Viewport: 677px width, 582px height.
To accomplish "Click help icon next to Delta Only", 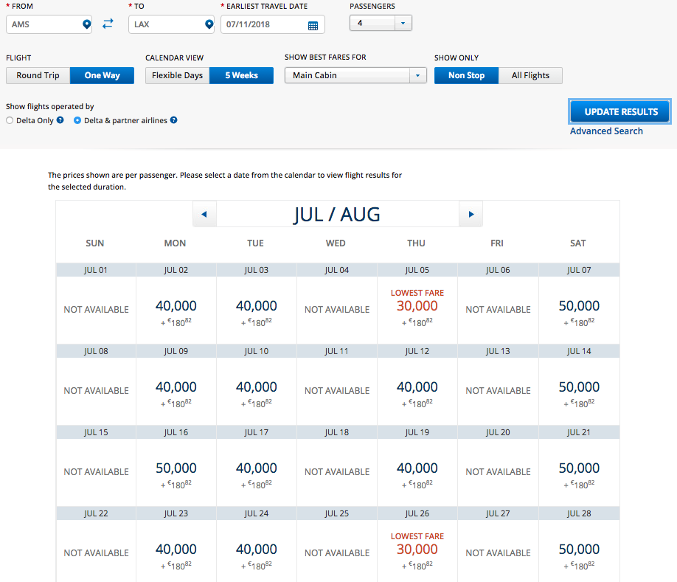I will click(60, 120).
